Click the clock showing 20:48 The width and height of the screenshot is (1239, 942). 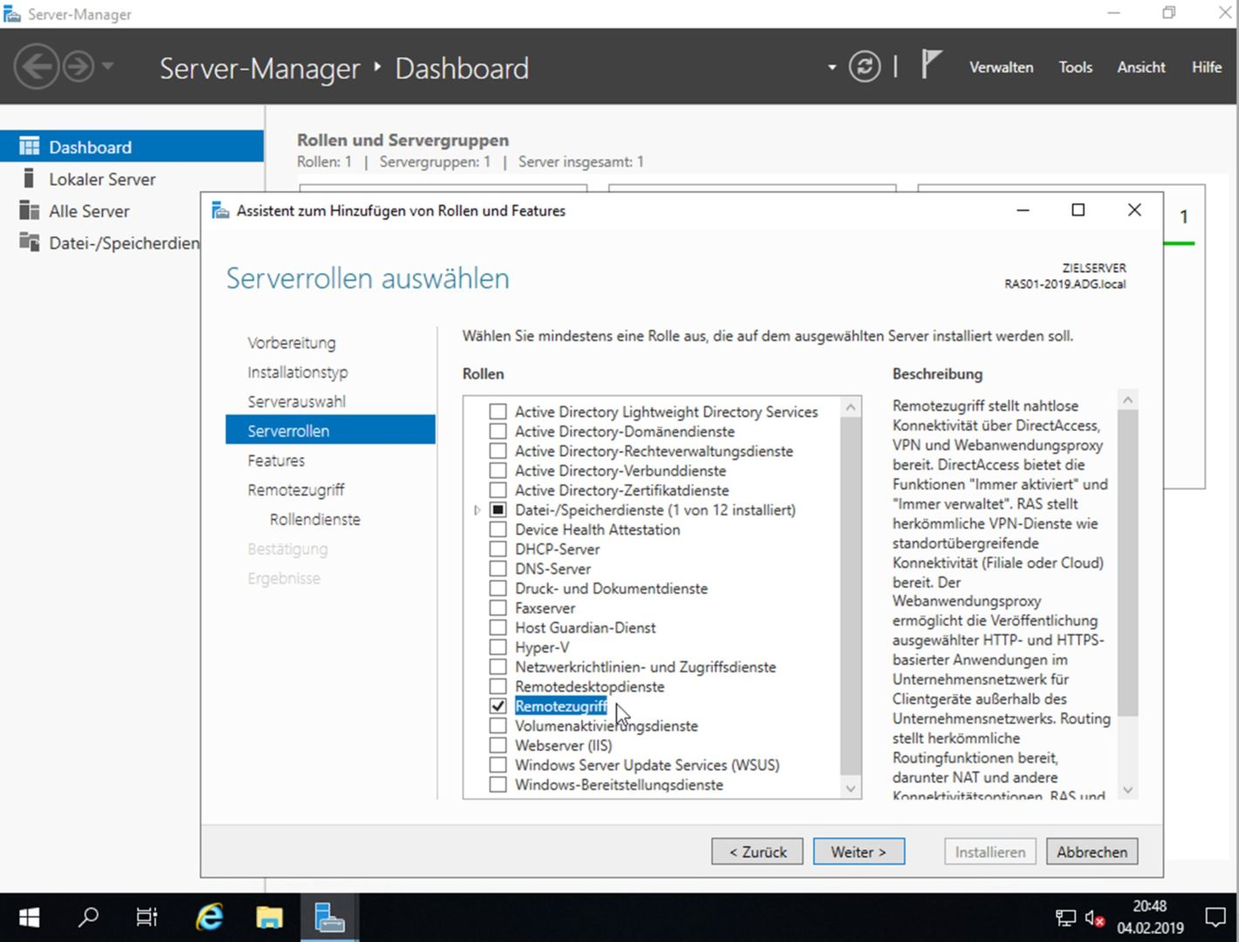[x=1150, y=906]
